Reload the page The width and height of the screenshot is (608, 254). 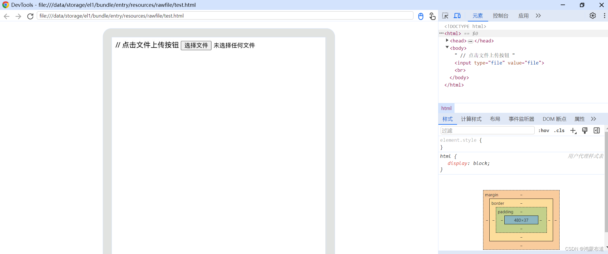[30, 16]
